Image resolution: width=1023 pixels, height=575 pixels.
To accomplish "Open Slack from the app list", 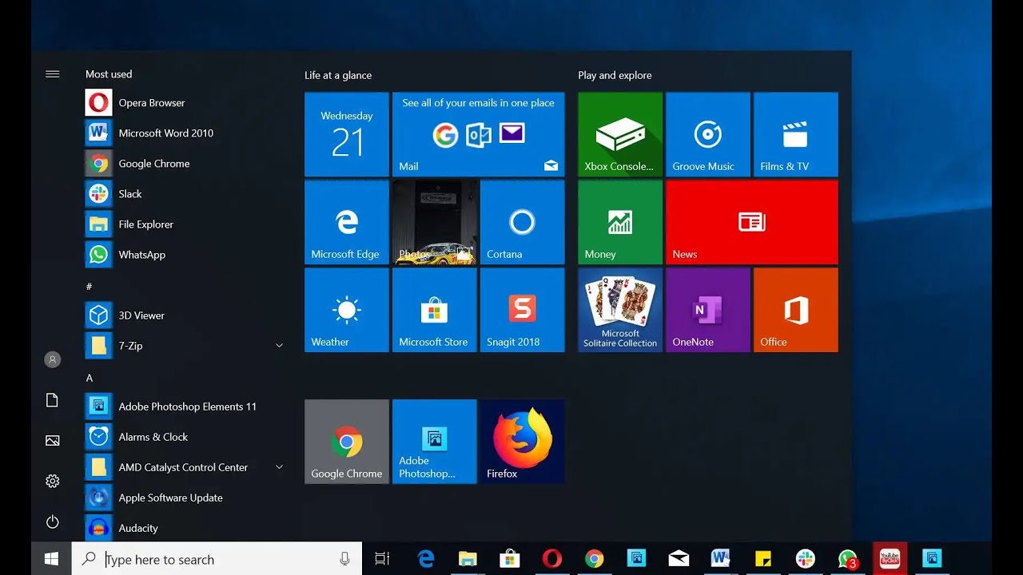I will tap(185, 194).
